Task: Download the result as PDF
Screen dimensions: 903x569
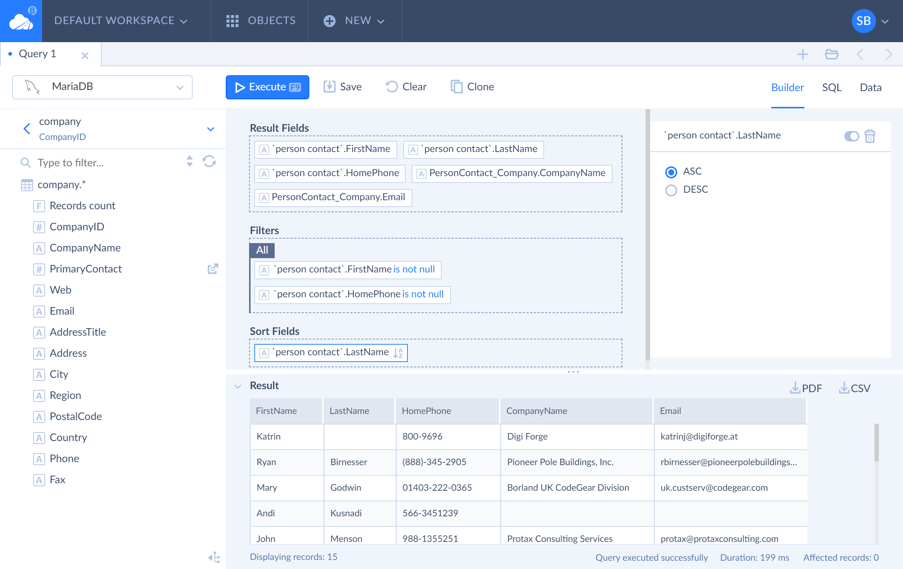Action: 806,388
